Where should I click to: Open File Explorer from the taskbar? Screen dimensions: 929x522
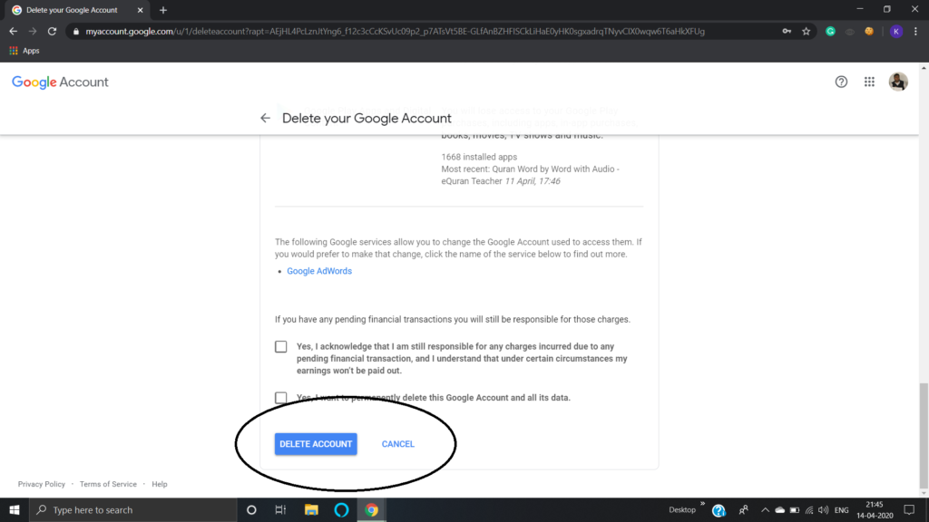coord(312,509)
